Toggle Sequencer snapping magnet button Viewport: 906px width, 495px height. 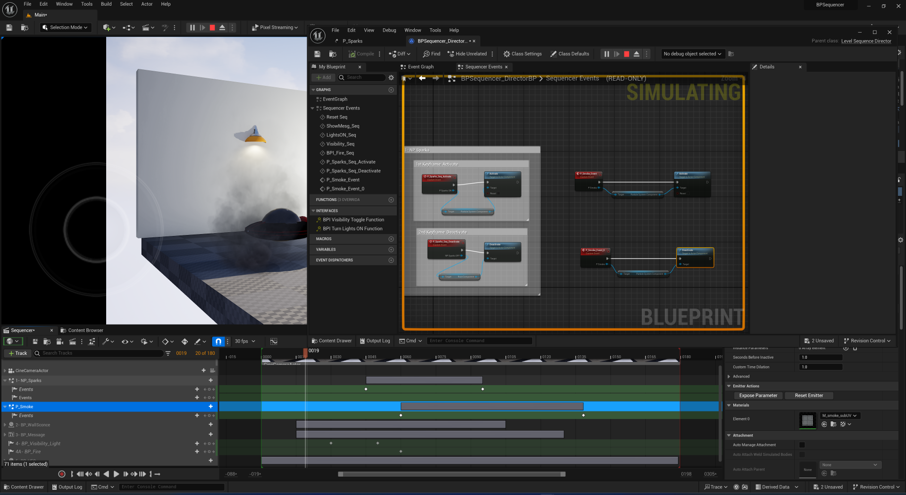pos(218,341)
